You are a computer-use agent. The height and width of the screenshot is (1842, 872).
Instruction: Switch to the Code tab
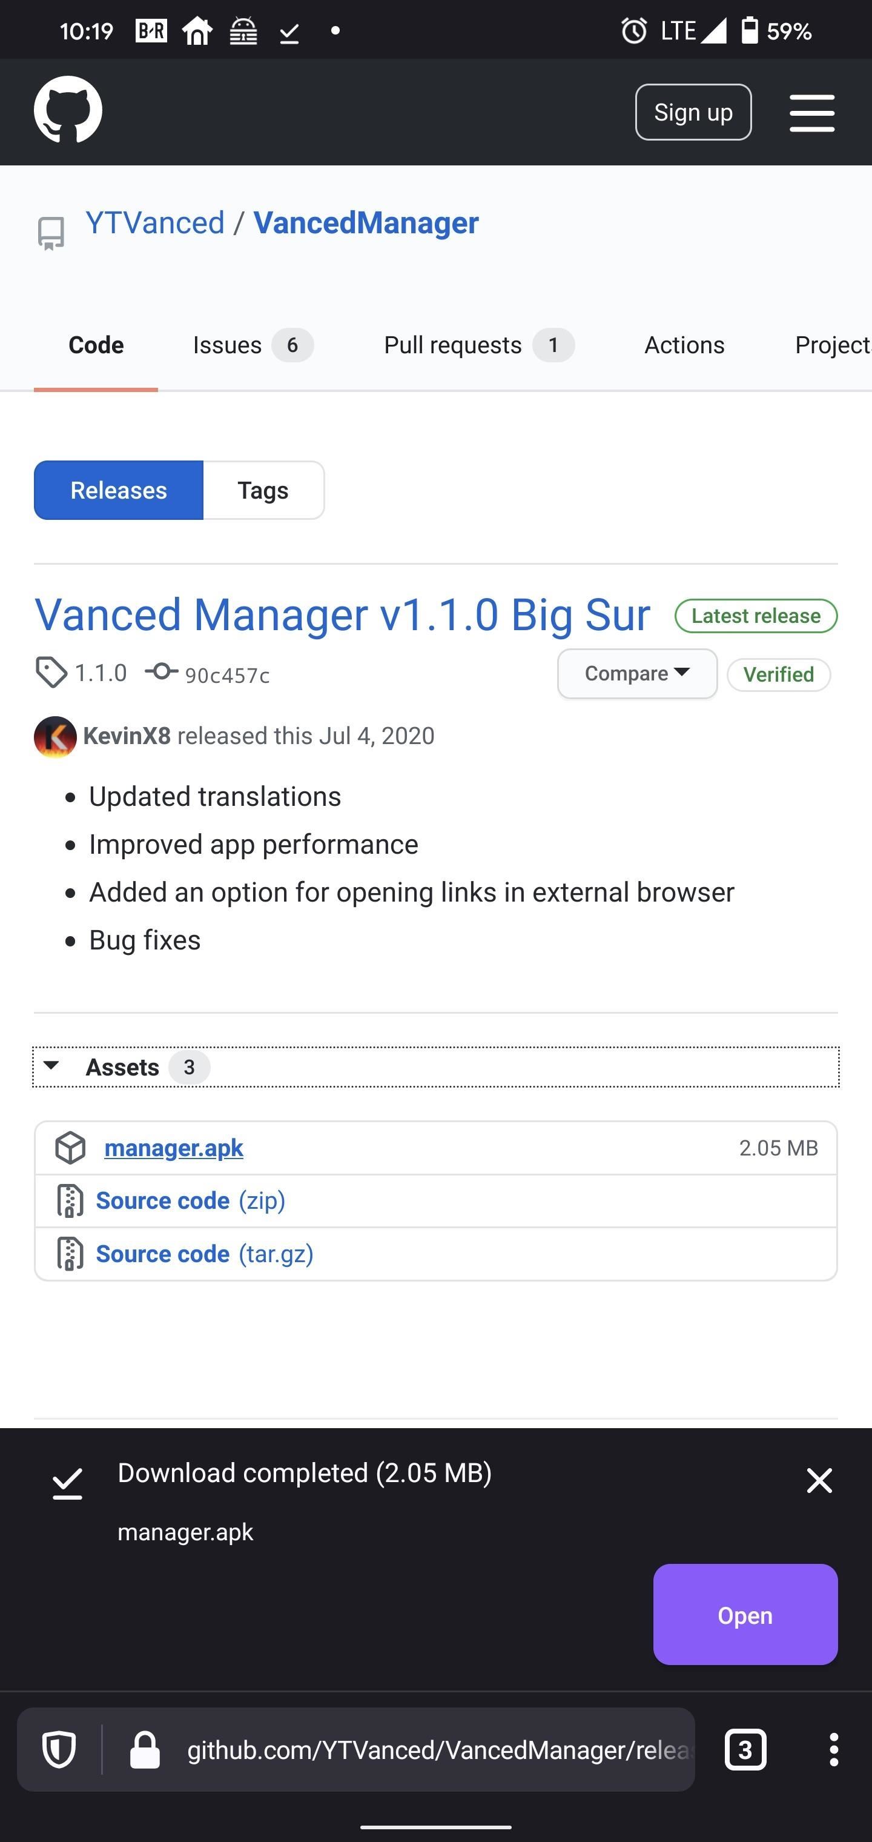pyautogui.click(x=96, y=345)
